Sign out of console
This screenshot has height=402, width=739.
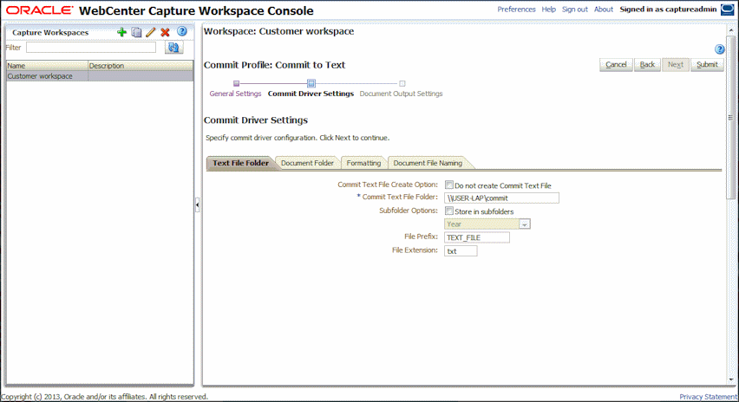[574, 10]
